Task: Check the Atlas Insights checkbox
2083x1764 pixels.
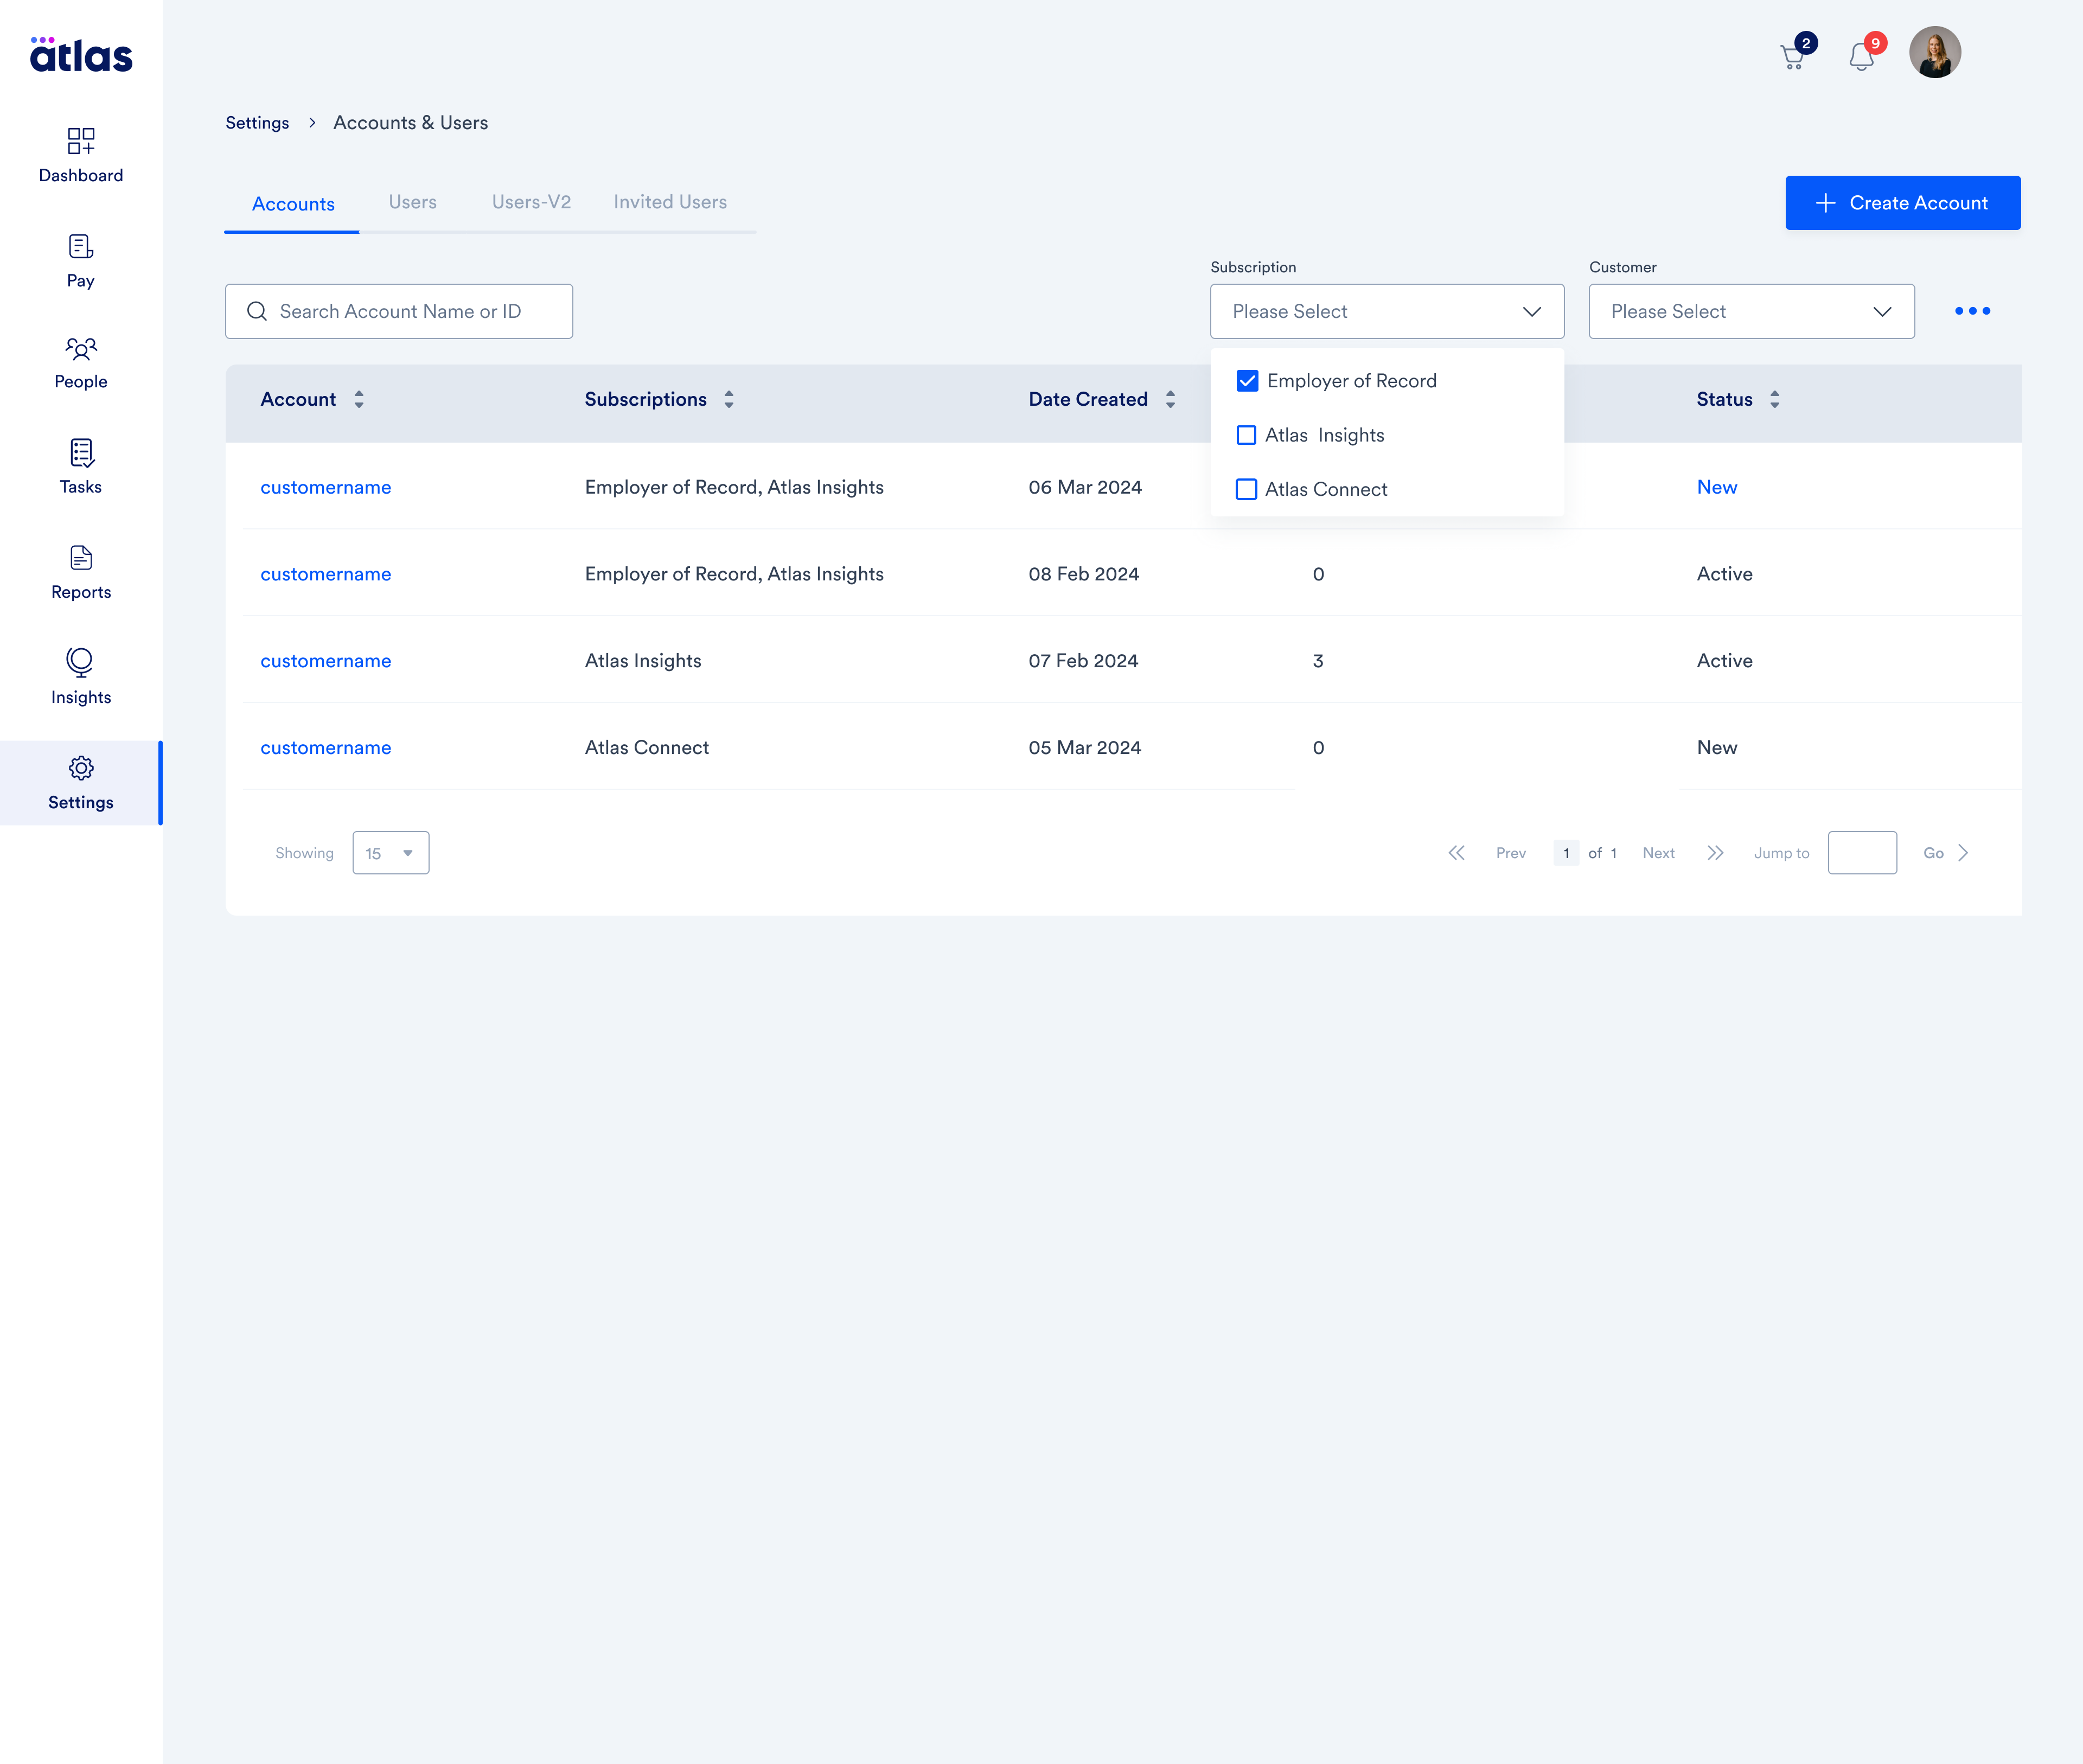Action: 1246,435
